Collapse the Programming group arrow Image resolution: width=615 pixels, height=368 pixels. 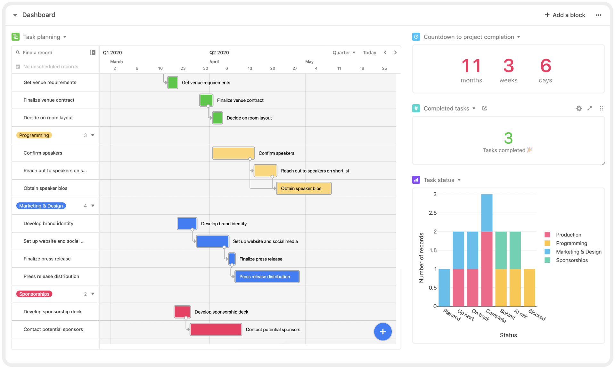pos(93,135)
